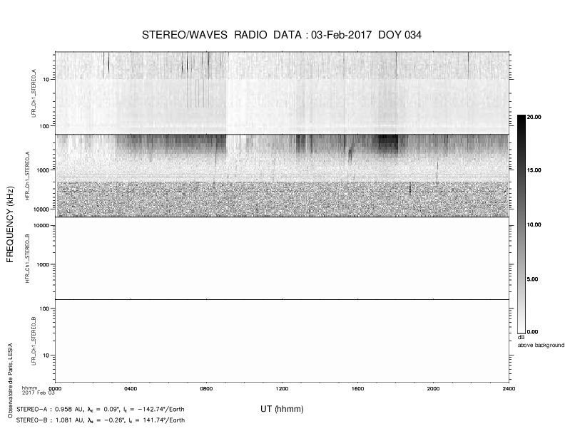Screen dimensions: 565x436
Task: Select the STEREO-B 1.081 AU position line
Action: pos(101,420)
